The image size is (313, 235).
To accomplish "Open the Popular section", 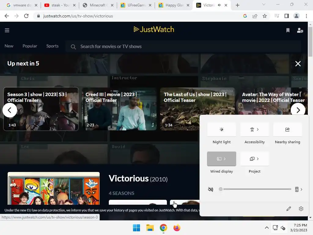I will pos(30,46).
